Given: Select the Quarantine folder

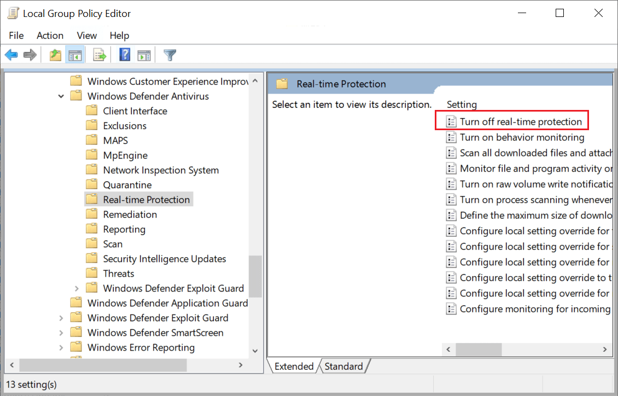Looking at the screenshot, I should point(127,184).
